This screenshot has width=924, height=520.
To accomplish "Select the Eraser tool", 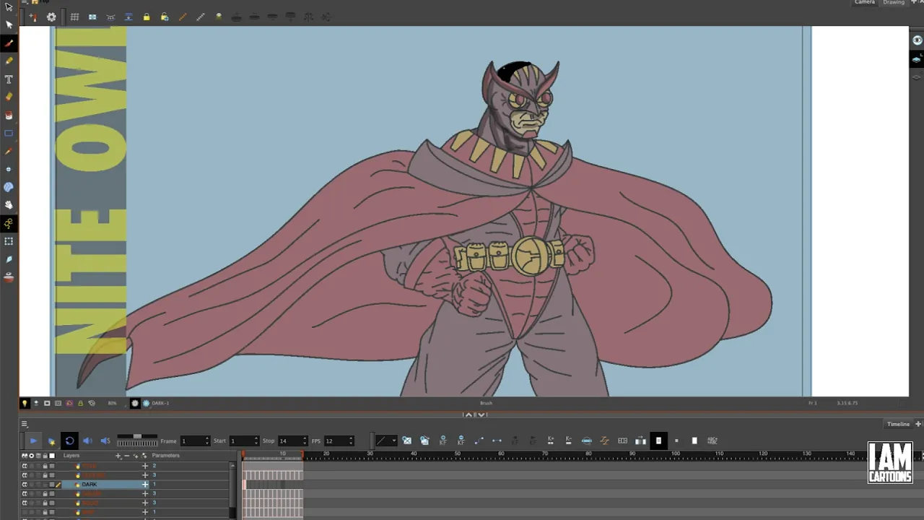I will coord(9,97).
